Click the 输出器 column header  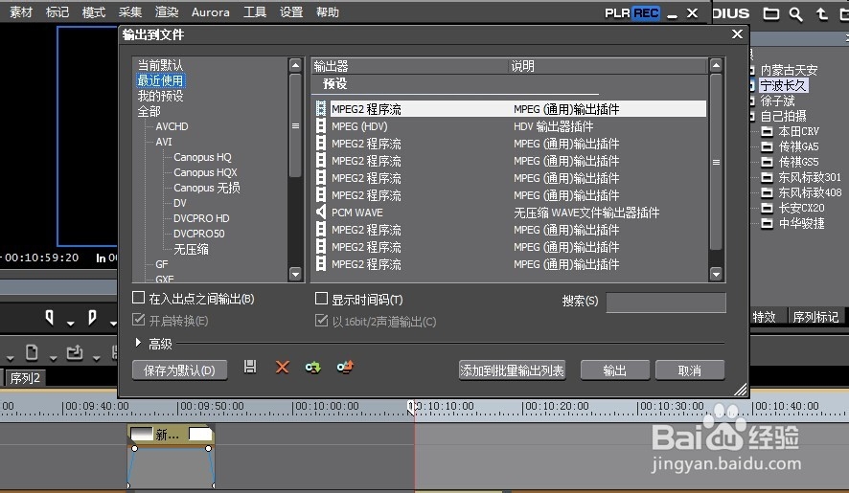click(410, 66)
